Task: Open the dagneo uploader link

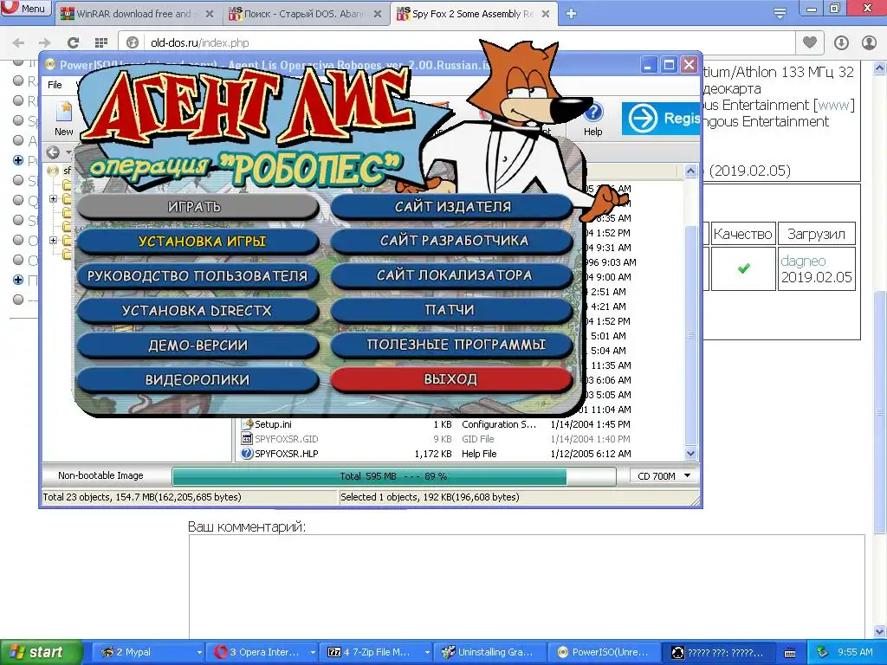Action: click(x=803, y=261)
